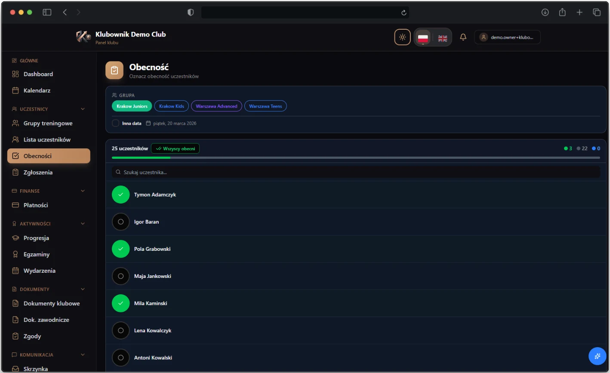Switch language using the UK flag

click(x=442, y=38)
